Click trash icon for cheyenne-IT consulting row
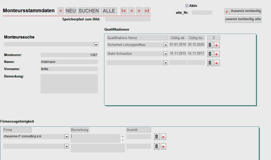The image size is (271, 160). coord(157,137)
